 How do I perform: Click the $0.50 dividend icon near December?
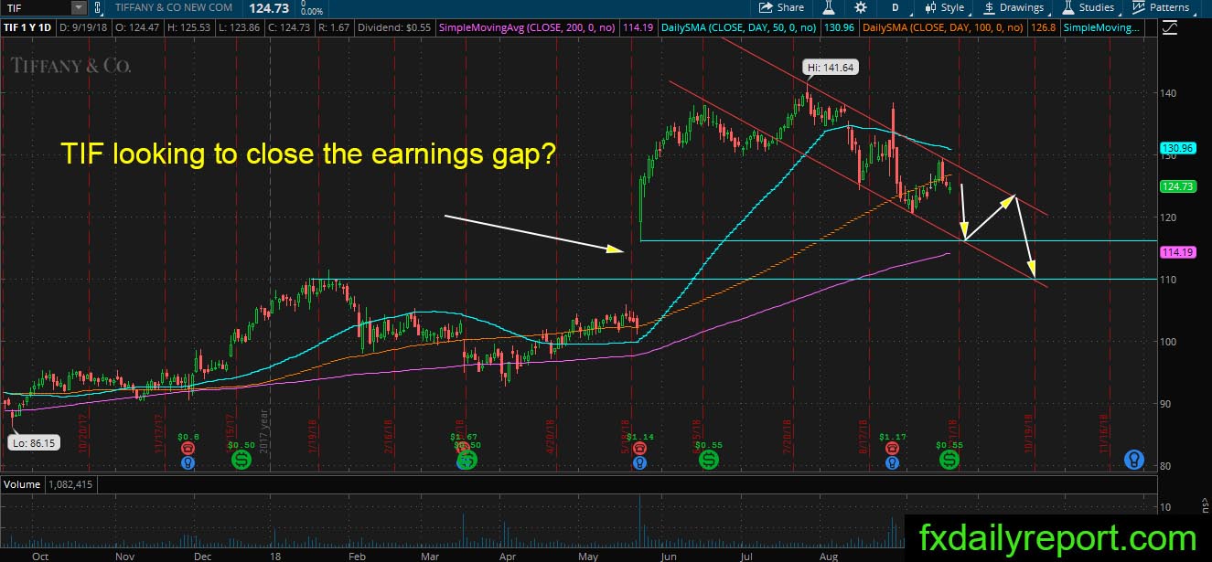pyautogui.click(x=241, y=459)
